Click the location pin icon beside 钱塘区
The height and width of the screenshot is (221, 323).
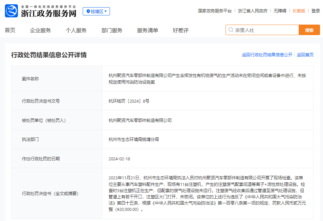88,11
